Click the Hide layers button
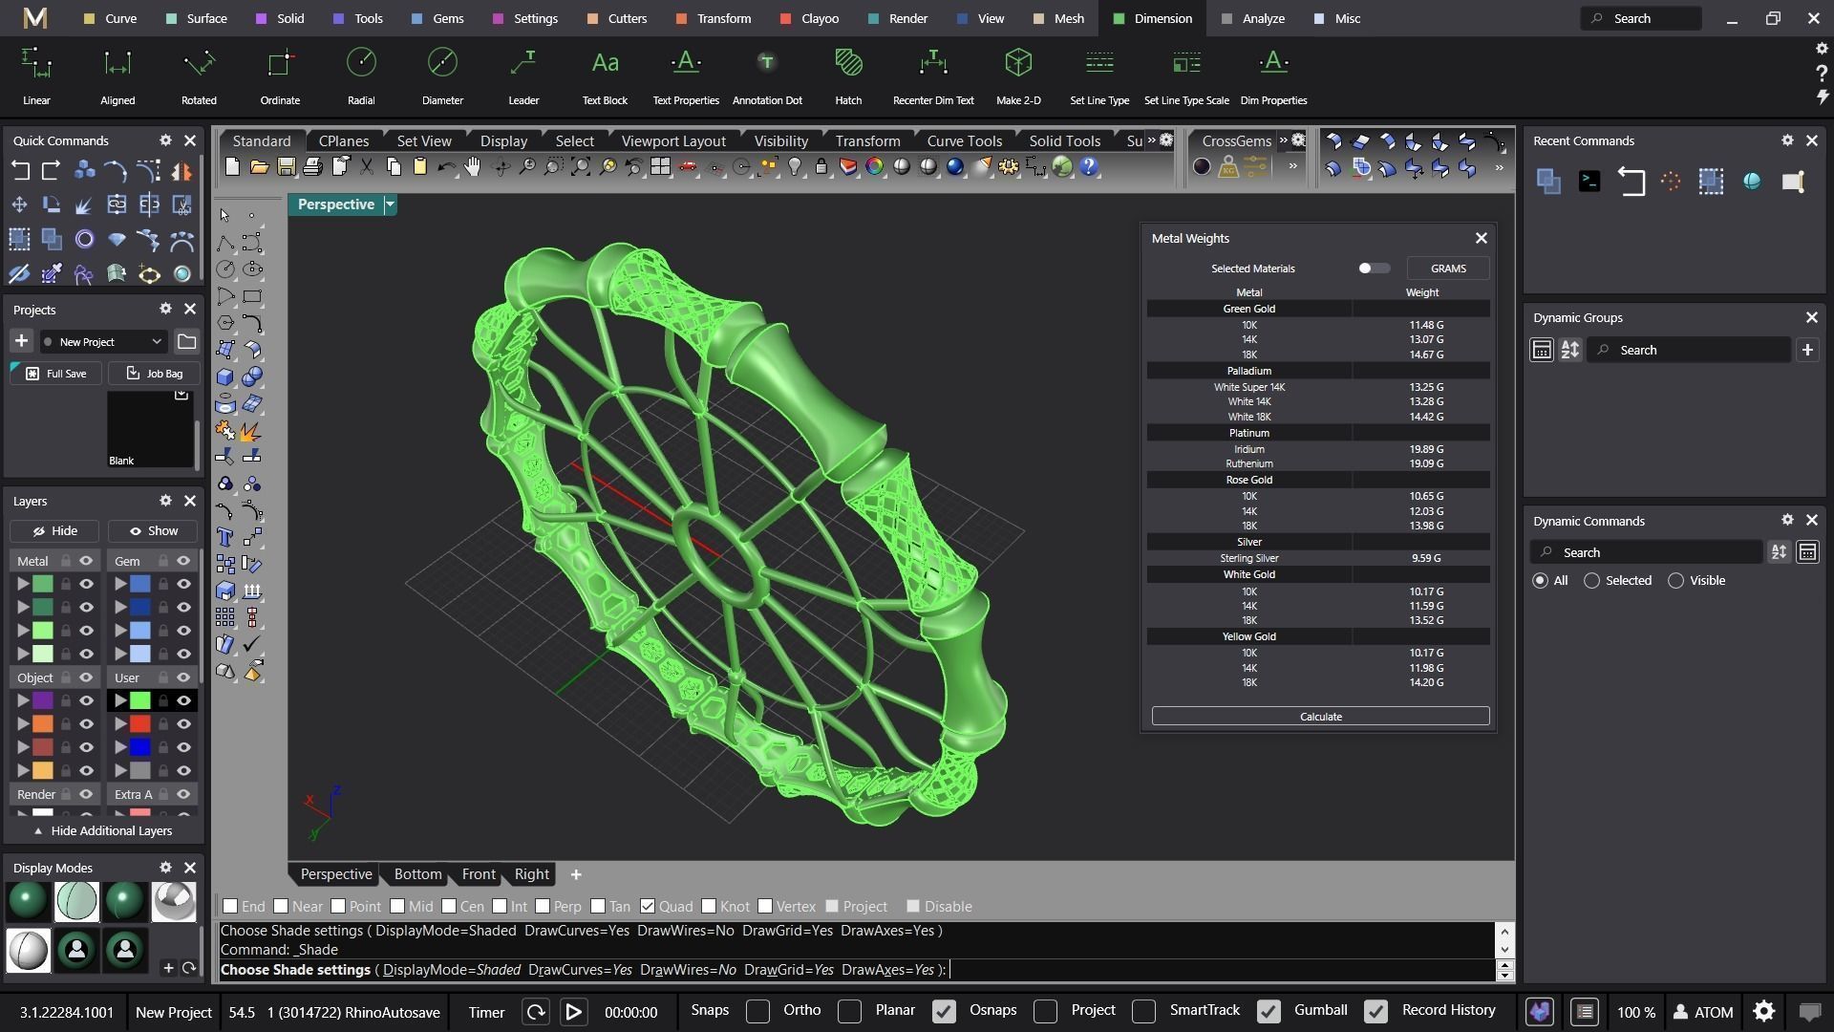This screenshot has width=1834, height=1032. point(54,531)
